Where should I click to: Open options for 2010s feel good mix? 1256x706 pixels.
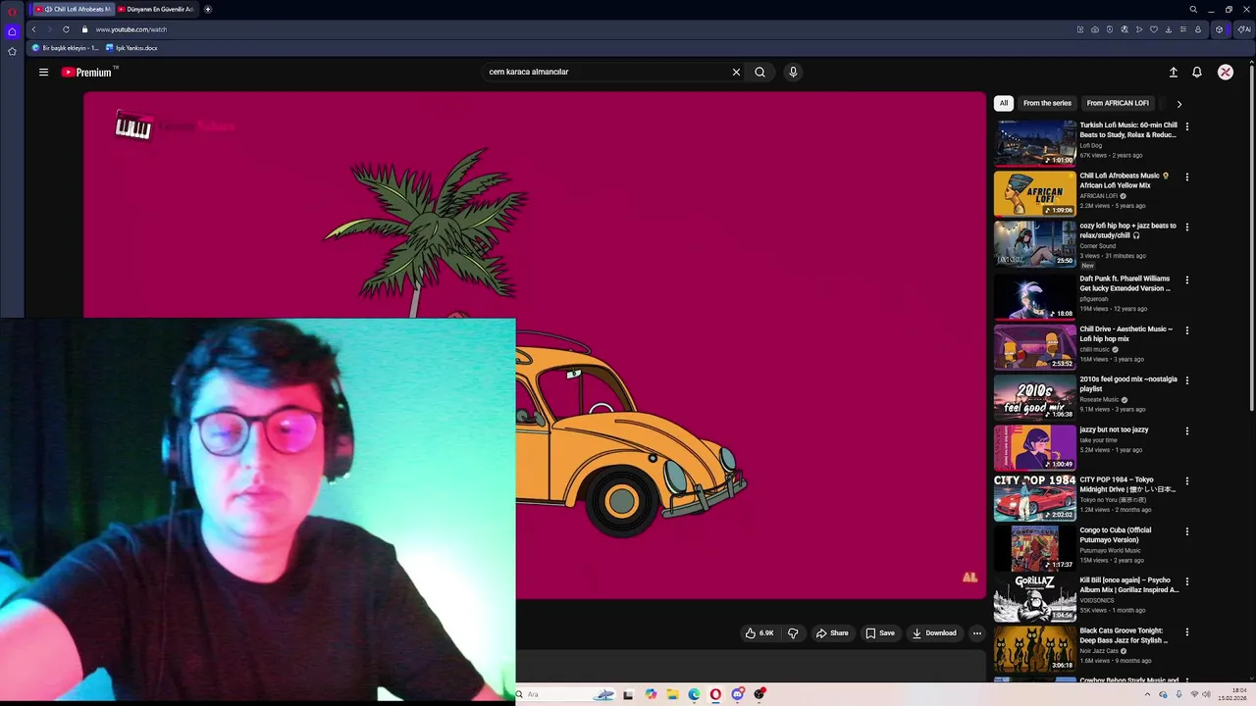[1186, 380]
